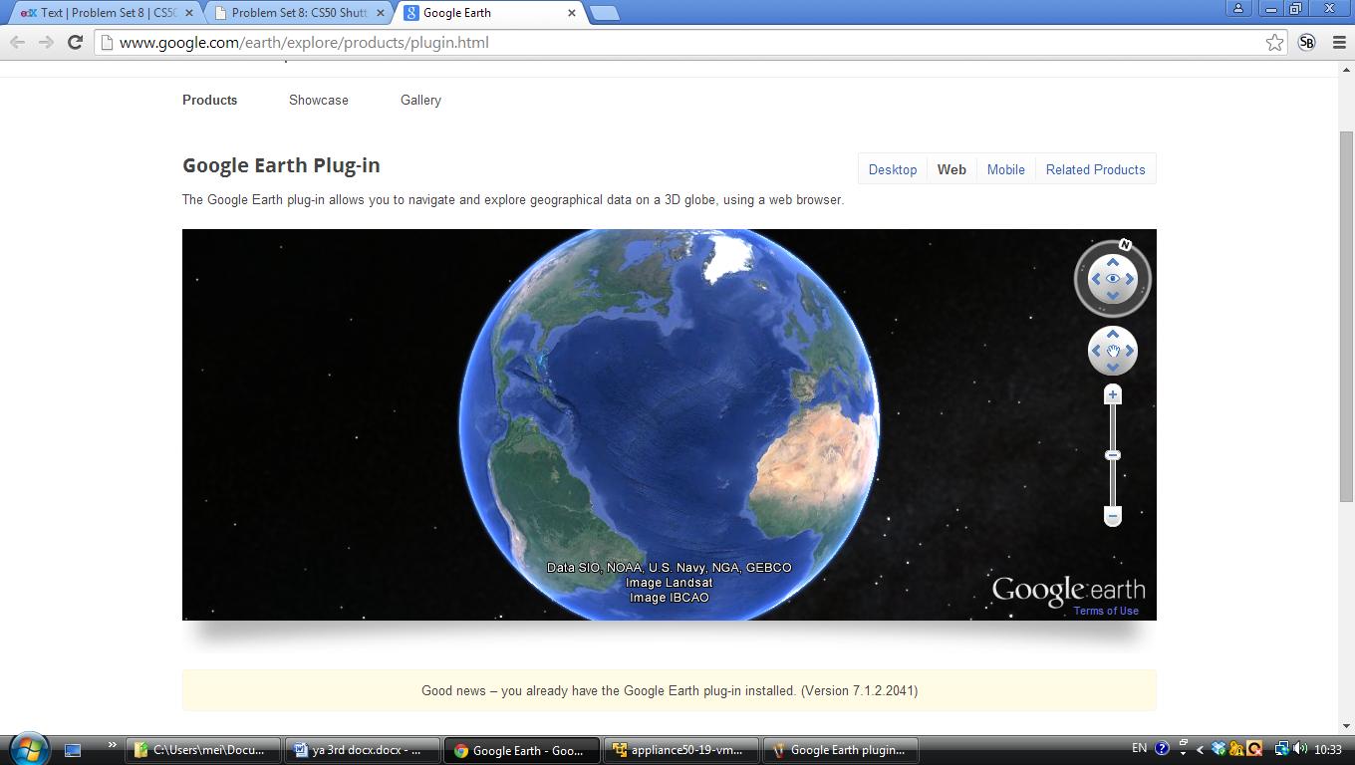Open the appliance50-19-vm taskbar window

coord(681,750)
